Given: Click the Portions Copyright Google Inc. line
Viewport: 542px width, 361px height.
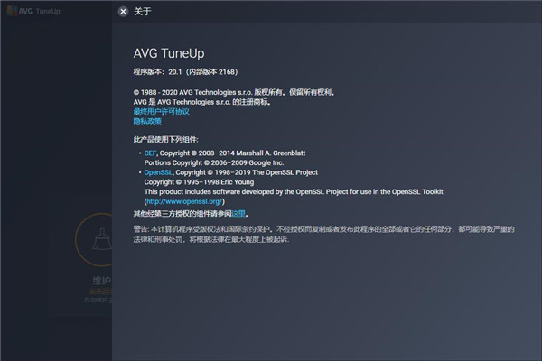Looking at the screenshot, I should (x=214, y=162).
